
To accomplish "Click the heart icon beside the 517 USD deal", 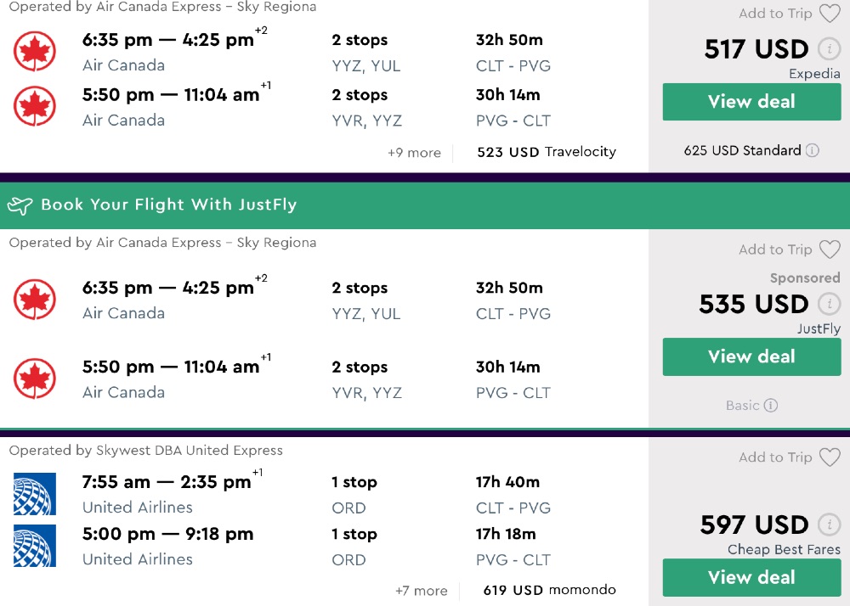I will [x=830, y=14].
